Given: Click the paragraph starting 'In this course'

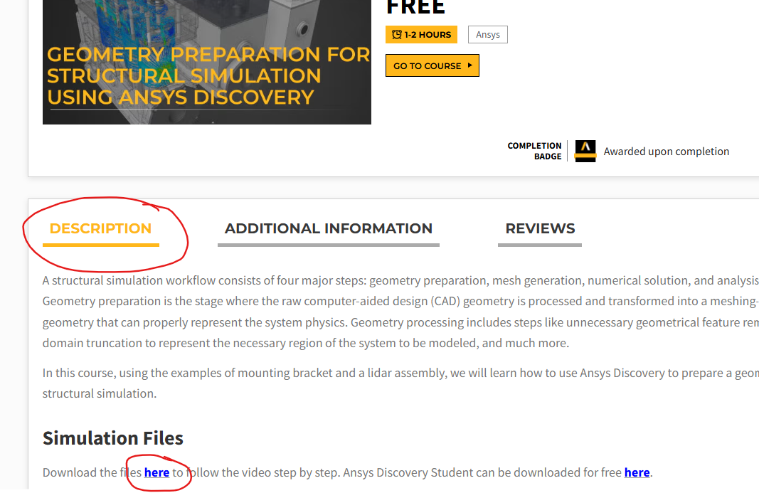Looking at the screenshot, I should pyautogui.click(x=400, y=383).
